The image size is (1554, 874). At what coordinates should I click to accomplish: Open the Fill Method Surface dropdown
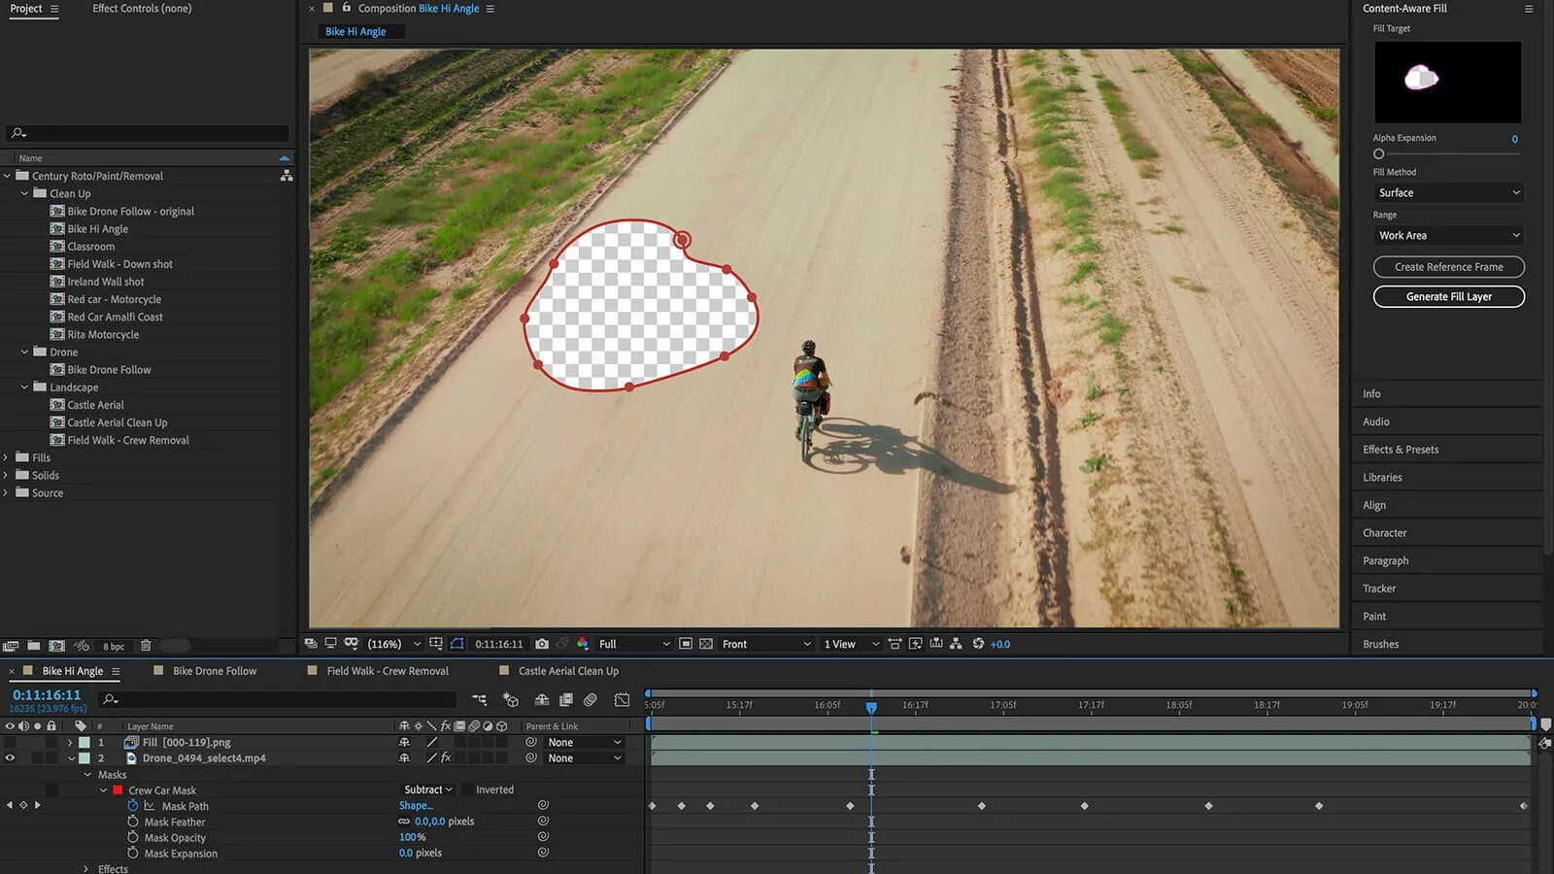coord(1448,193)
